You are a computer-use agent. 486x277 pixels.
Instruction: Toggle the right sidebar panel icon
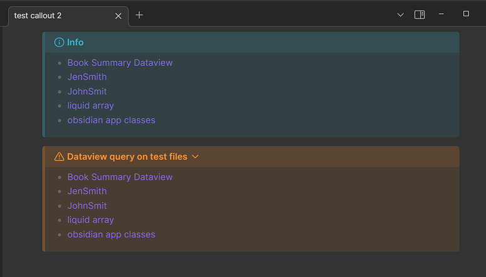420,14
